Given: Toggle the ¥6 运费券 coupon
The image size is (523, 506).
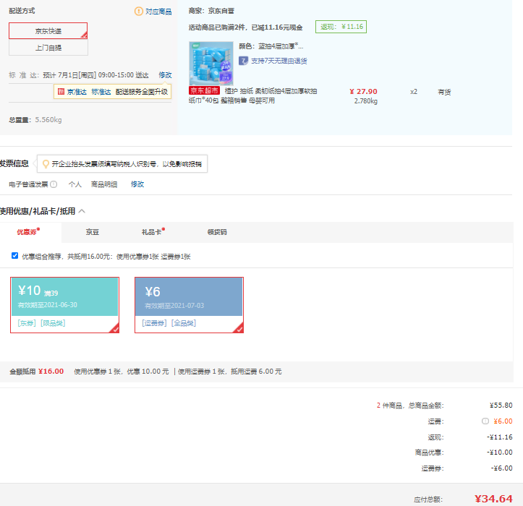Looking at the screenshot, I should pyautogui.click(x=189, y=305).
